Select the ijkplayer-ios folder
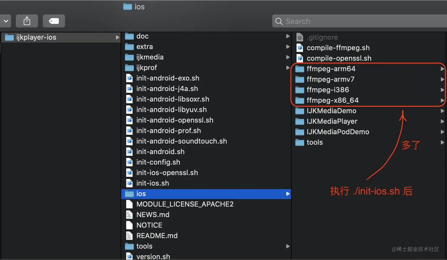This screenshot has width=447, height=260. click(61, 37)
